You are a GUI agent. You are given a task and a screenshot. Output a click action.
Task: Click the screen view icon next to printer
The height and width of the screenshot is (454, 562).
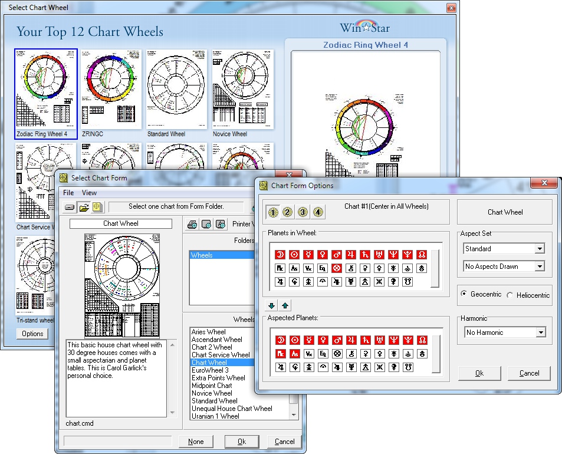206,225
